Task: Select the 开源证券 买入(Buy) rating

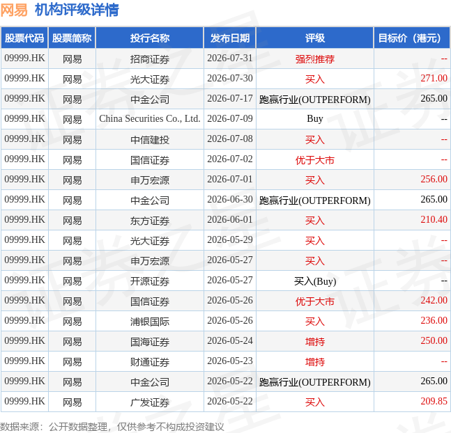Action: click(315, 281)
